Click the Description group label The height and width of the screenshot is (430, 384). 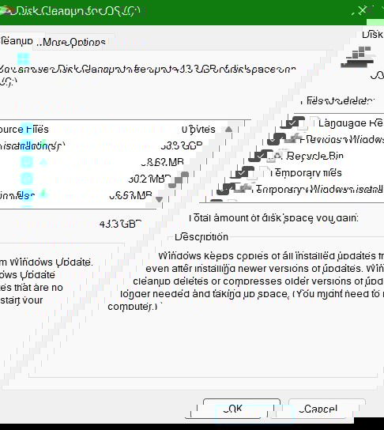coord(201,236)
